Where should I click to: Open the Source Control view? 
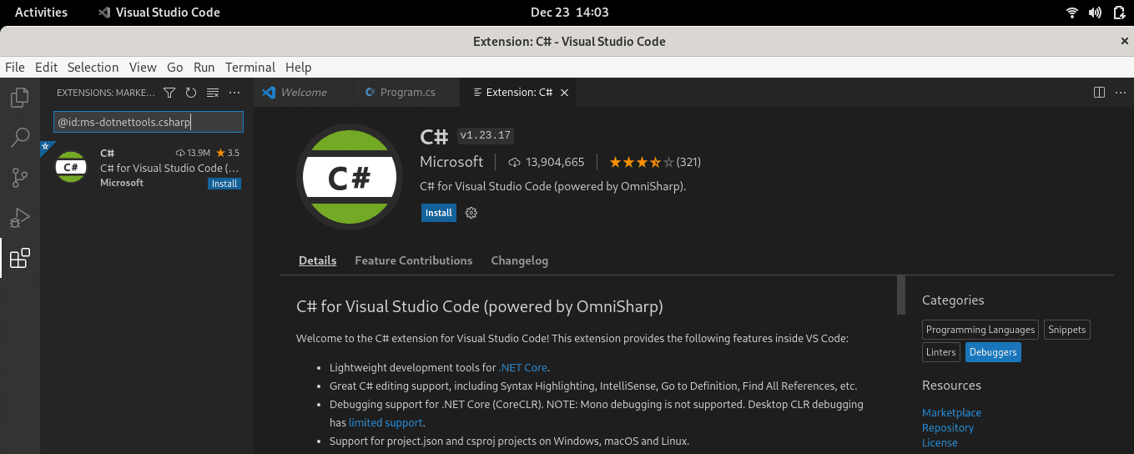point(20,178)
